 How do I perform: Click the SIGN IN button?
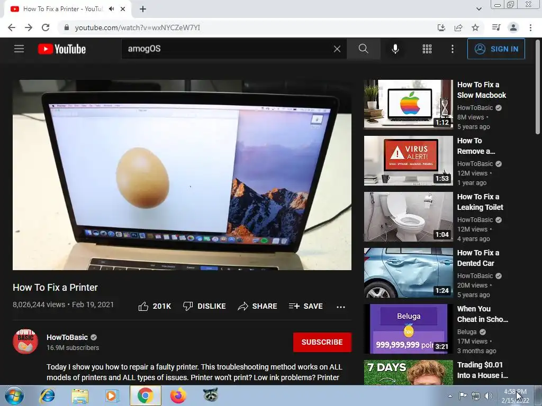pyautogui.click(x=496, y=49)
